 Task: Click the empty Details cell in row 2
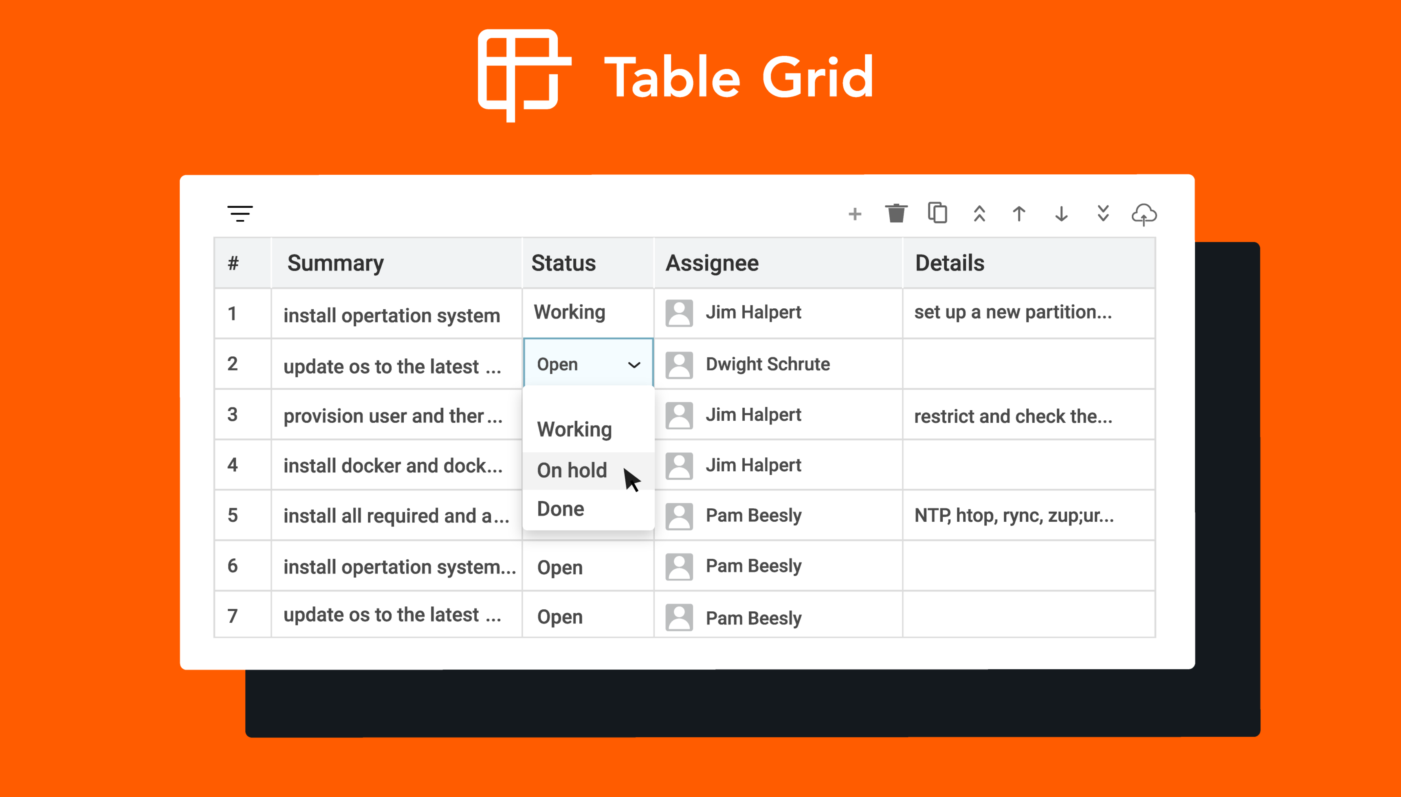click(x=1028, y=364)
